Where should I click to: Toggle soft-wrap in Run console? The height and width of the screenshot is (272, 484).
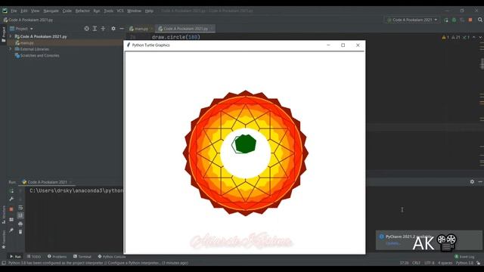pyautogui.click(x=20, y=208)
